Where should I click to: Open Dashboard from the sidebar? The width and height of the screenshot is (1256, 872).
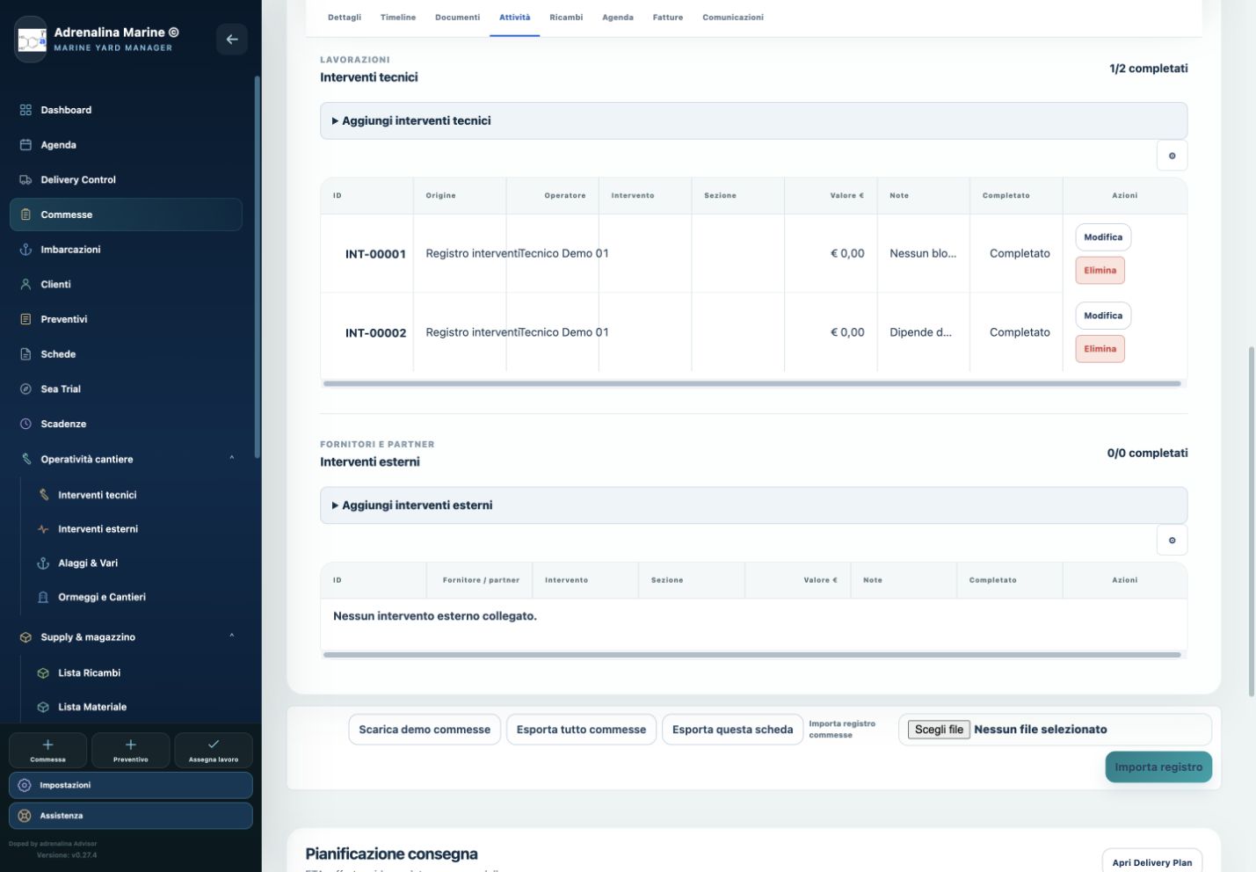pos(126,110)
